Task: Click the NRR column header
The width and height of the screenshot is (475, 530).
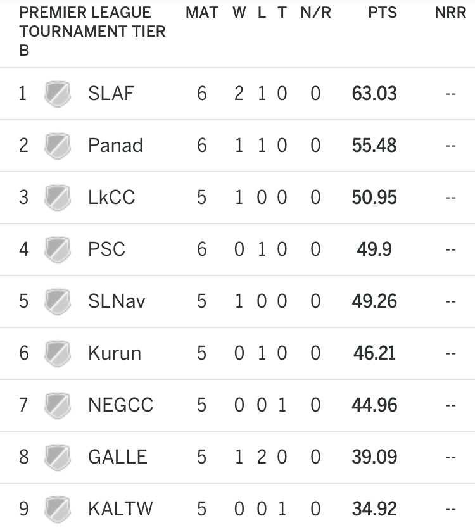Action: click(450, 13)
